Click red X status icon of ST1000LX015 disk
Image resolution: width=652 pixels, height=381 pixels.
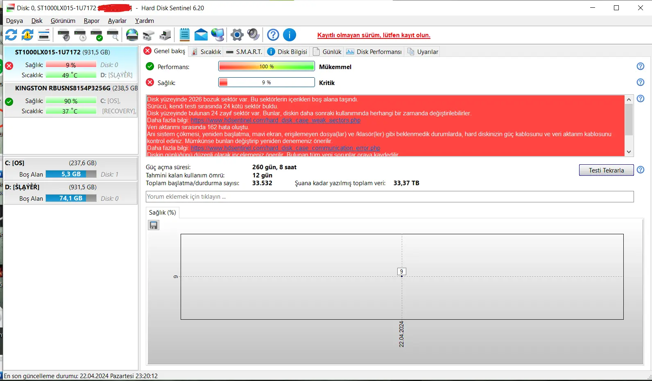pyautogui.click(x=9, y=65)
